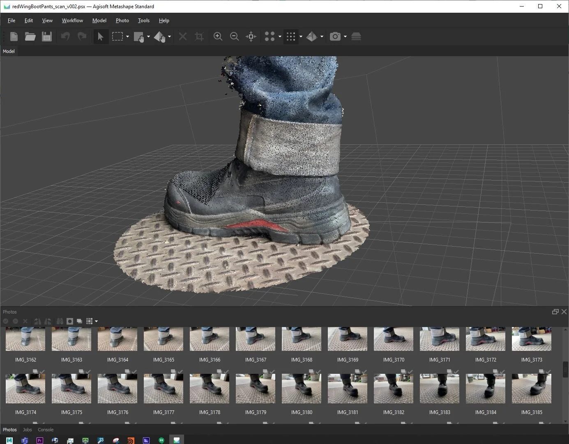Reset the view with the crosshair icon

coord(251,37)
